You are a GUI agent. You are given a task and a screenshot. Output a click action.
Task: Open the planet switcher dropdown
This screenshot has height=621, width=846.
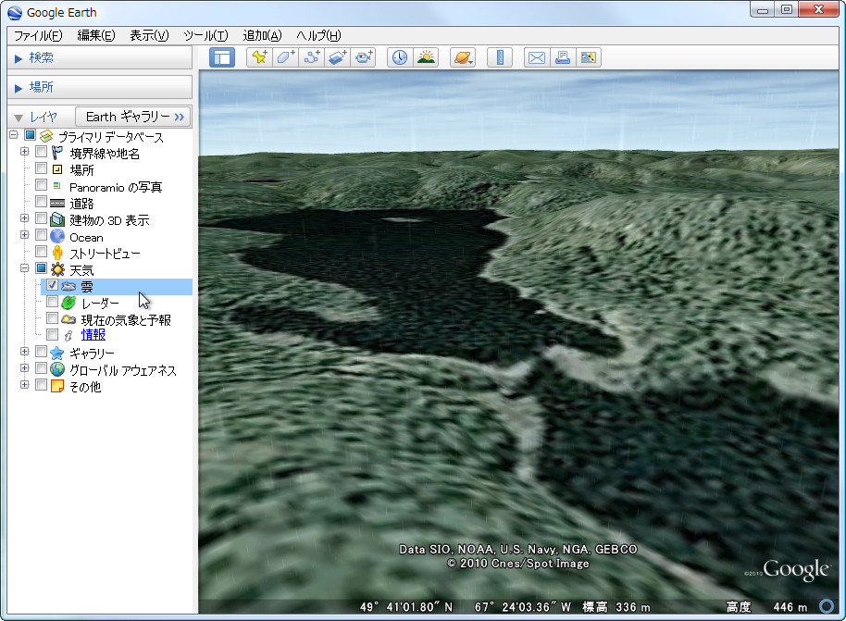(463, 57)
